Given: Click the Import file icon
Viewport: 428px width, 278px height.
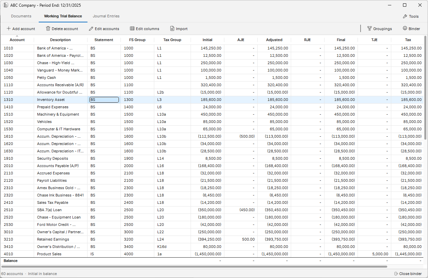Looking at the screenshot, I should 172,29.
